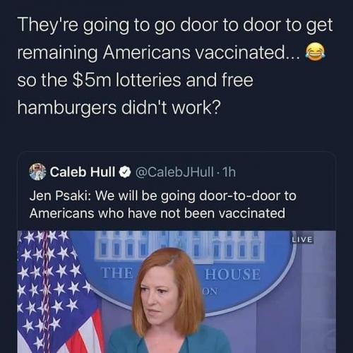Click the '$5m lotteries' text line
The width and height of the screenshot is (353, 353).
135,80
